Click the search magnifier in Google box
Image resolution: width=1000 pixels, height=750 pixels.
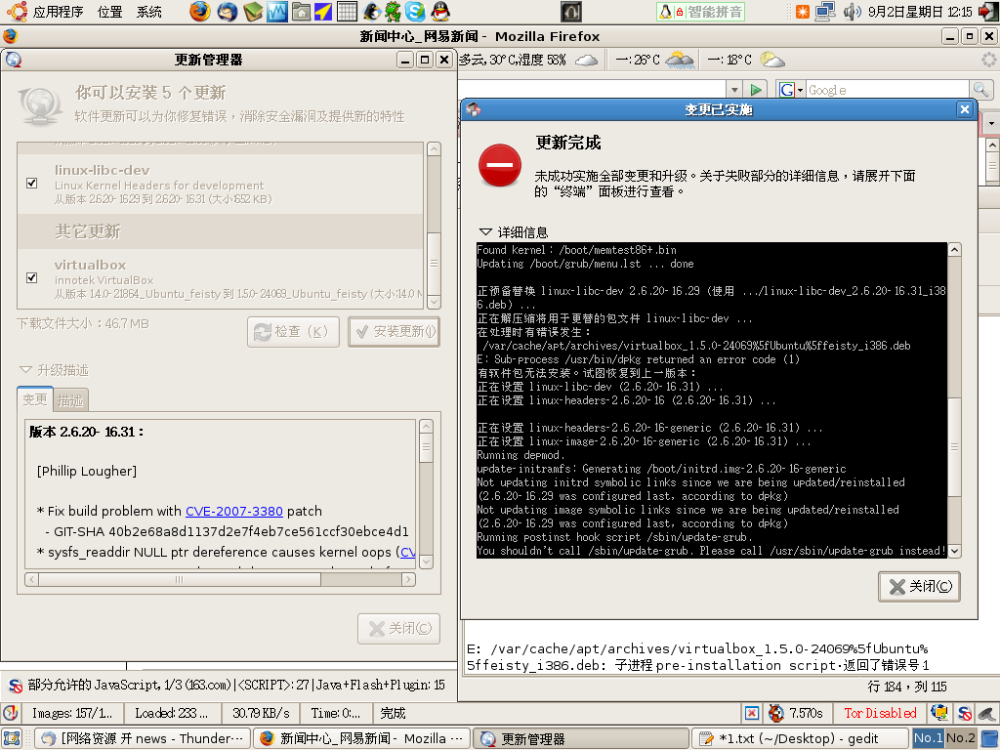(980, 90)
